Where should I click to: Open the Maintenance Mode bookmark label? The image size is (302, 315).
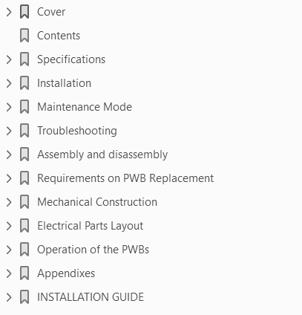(x=85, y=107)
